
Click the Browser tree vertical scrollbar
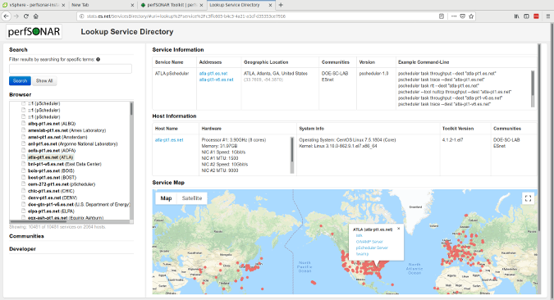131,109
